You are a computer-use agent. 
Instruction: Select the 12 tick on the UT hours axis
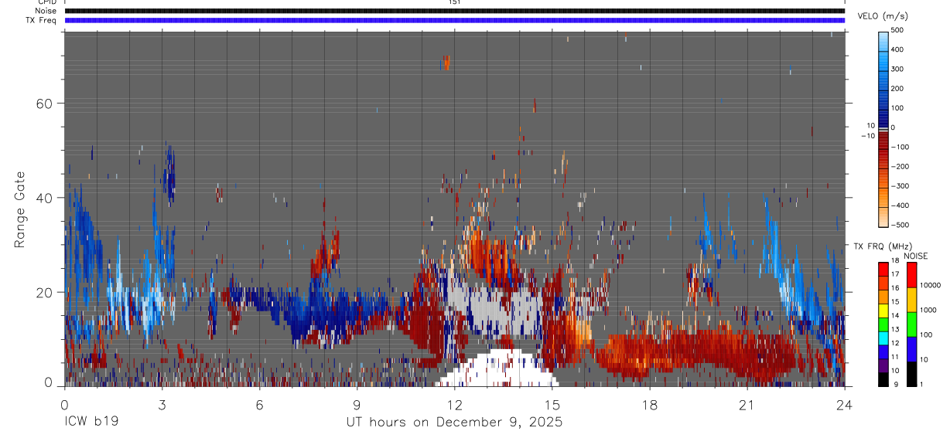pyautogui.click(x=455, y=405)
